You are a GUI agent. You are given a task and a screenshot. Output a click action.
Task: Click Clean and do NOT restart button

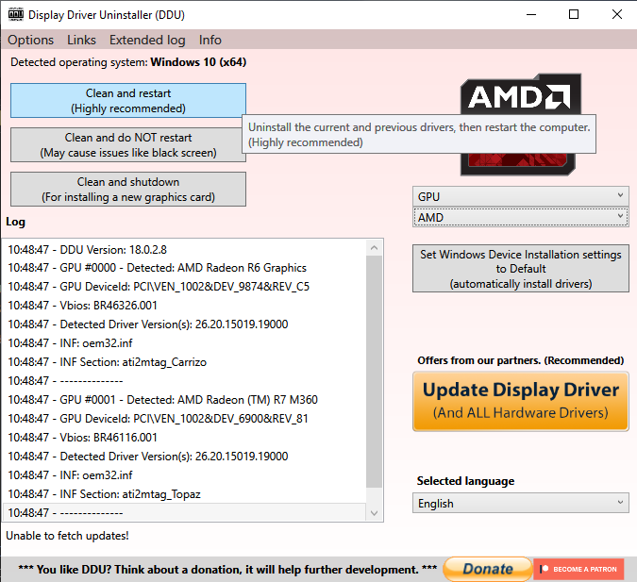tap(128, 145)
